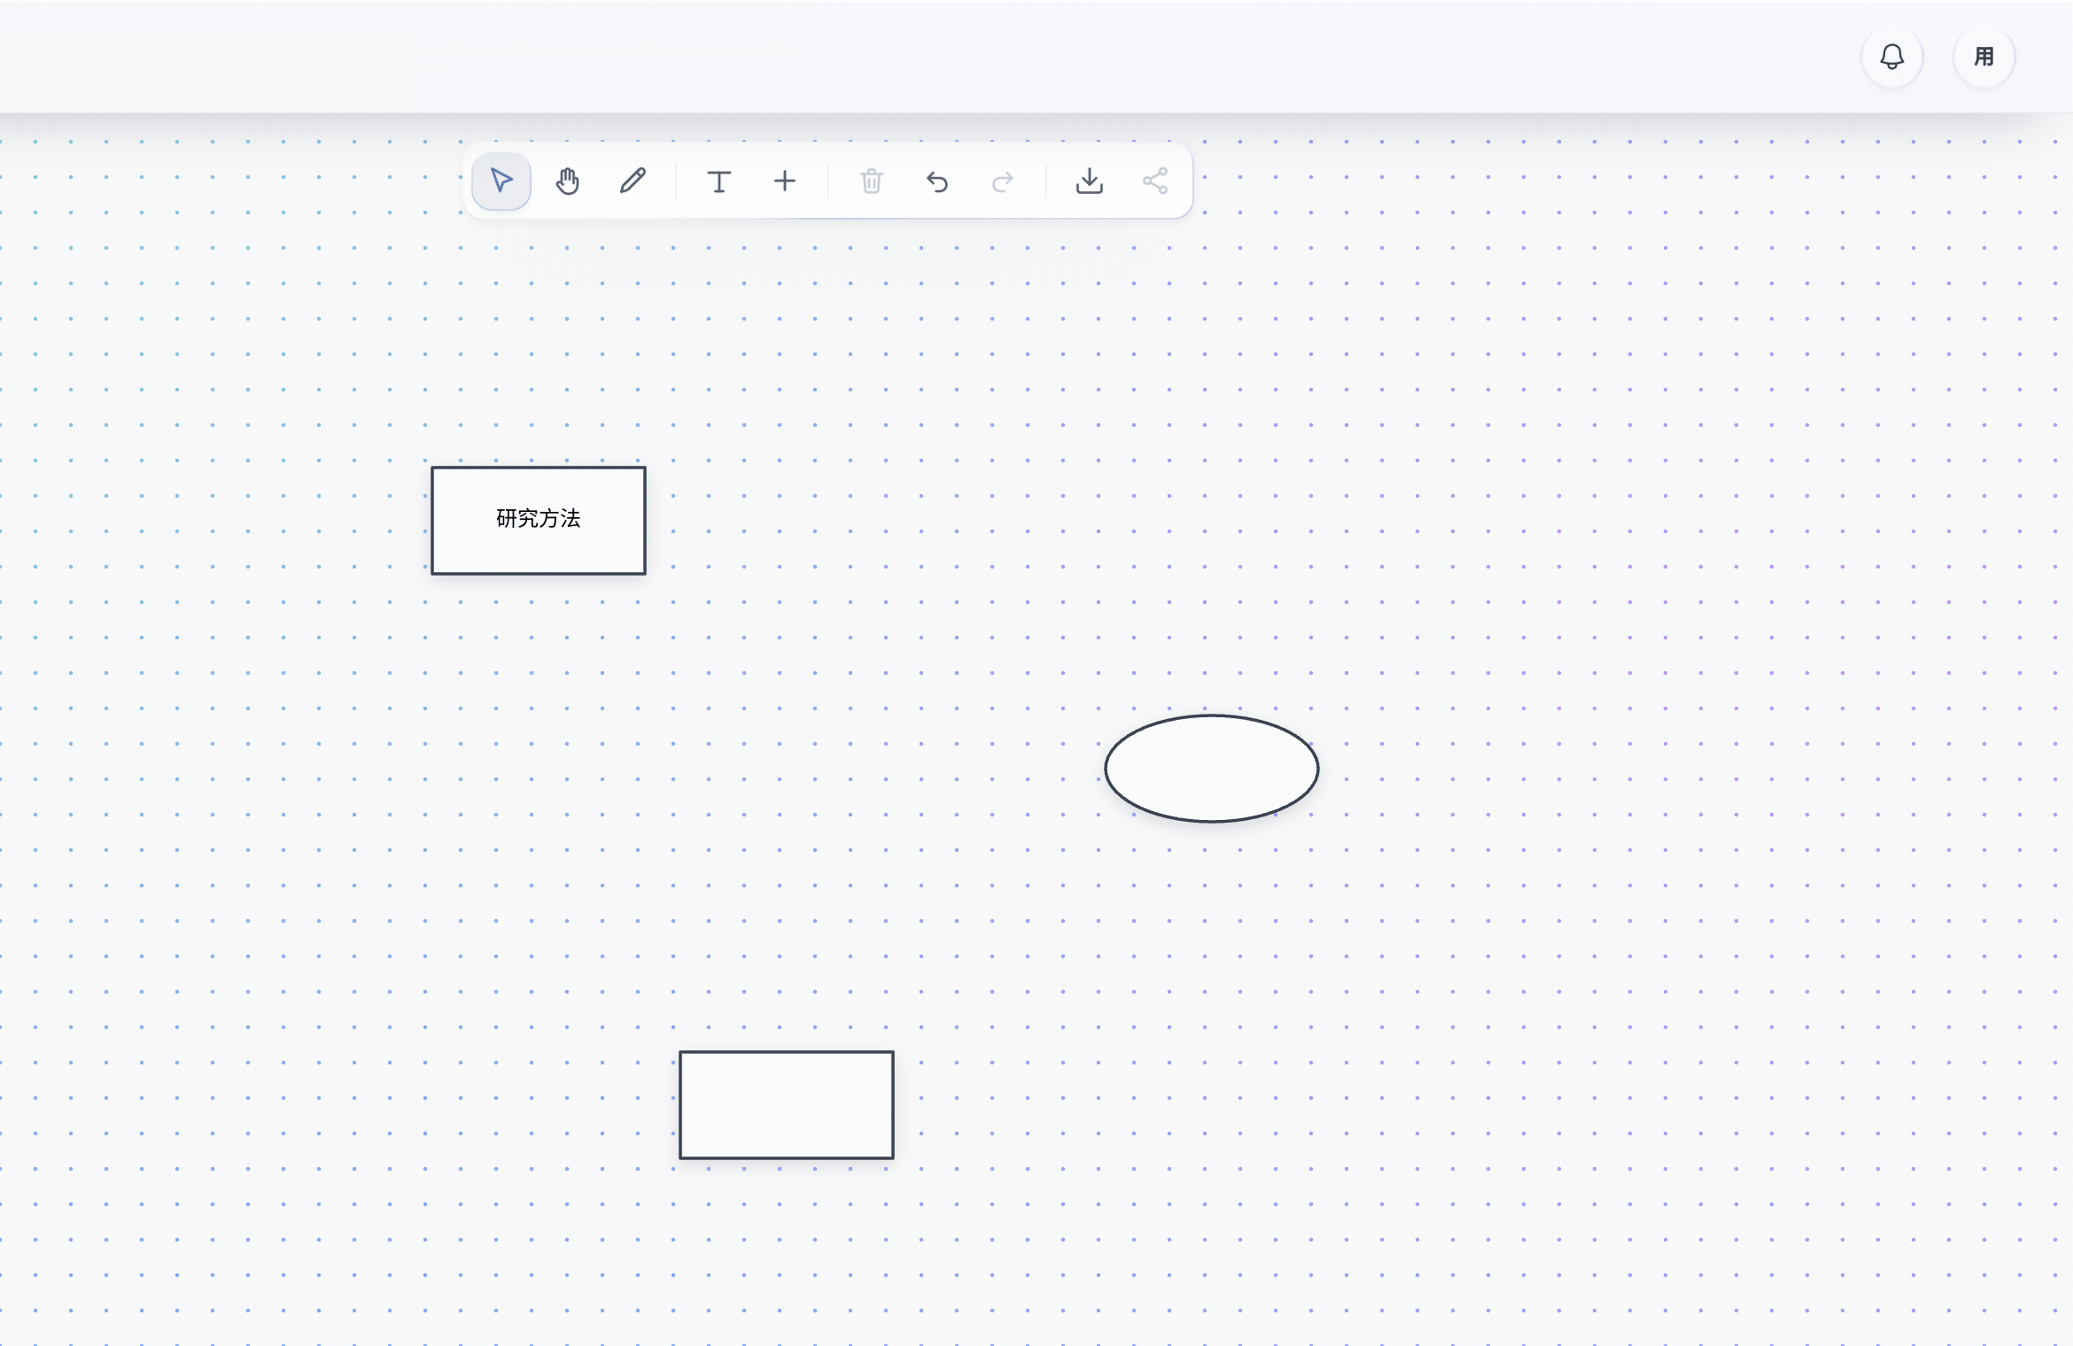Open the user avatar labeled 用
The image size is (2073, 1346).
[x=1984, y=57]
